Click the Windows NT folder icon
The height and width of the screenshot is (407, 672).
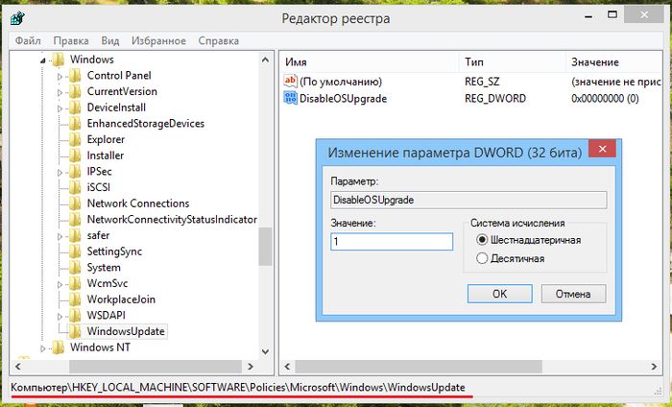pyautogui.click(x=58, y=347)
